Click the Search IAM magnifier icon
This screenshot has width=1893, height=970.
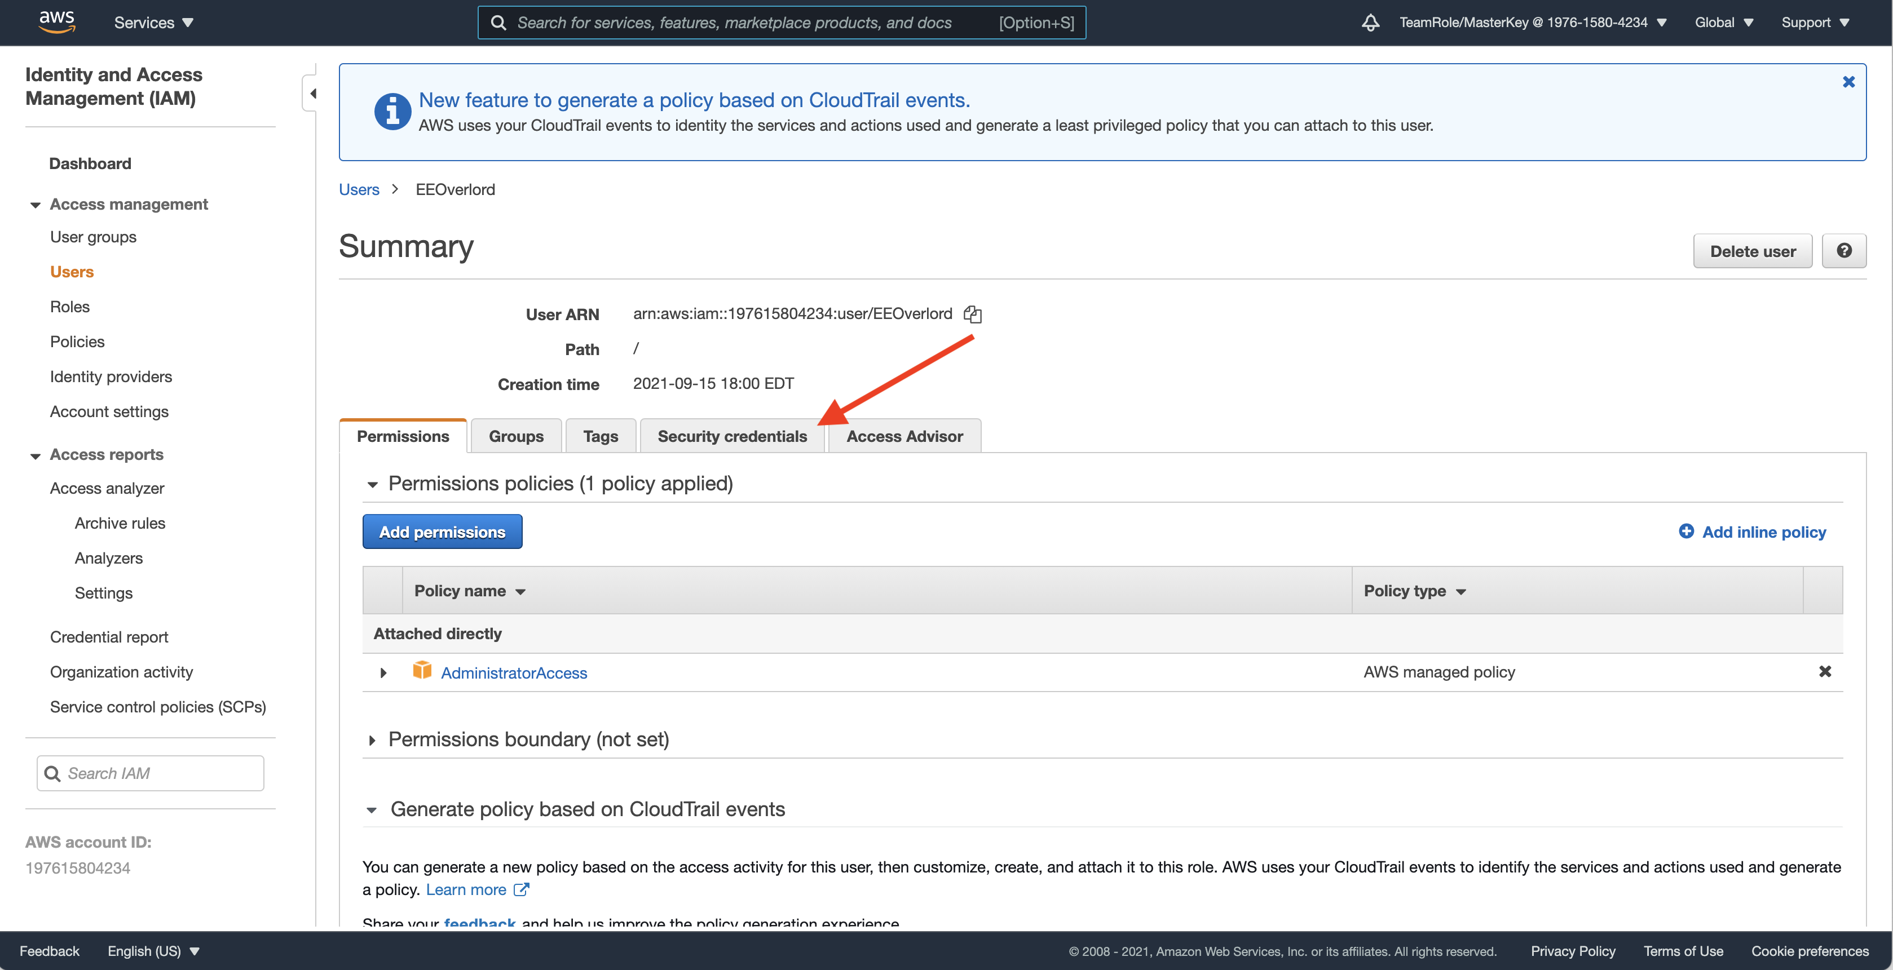(52, 773)
